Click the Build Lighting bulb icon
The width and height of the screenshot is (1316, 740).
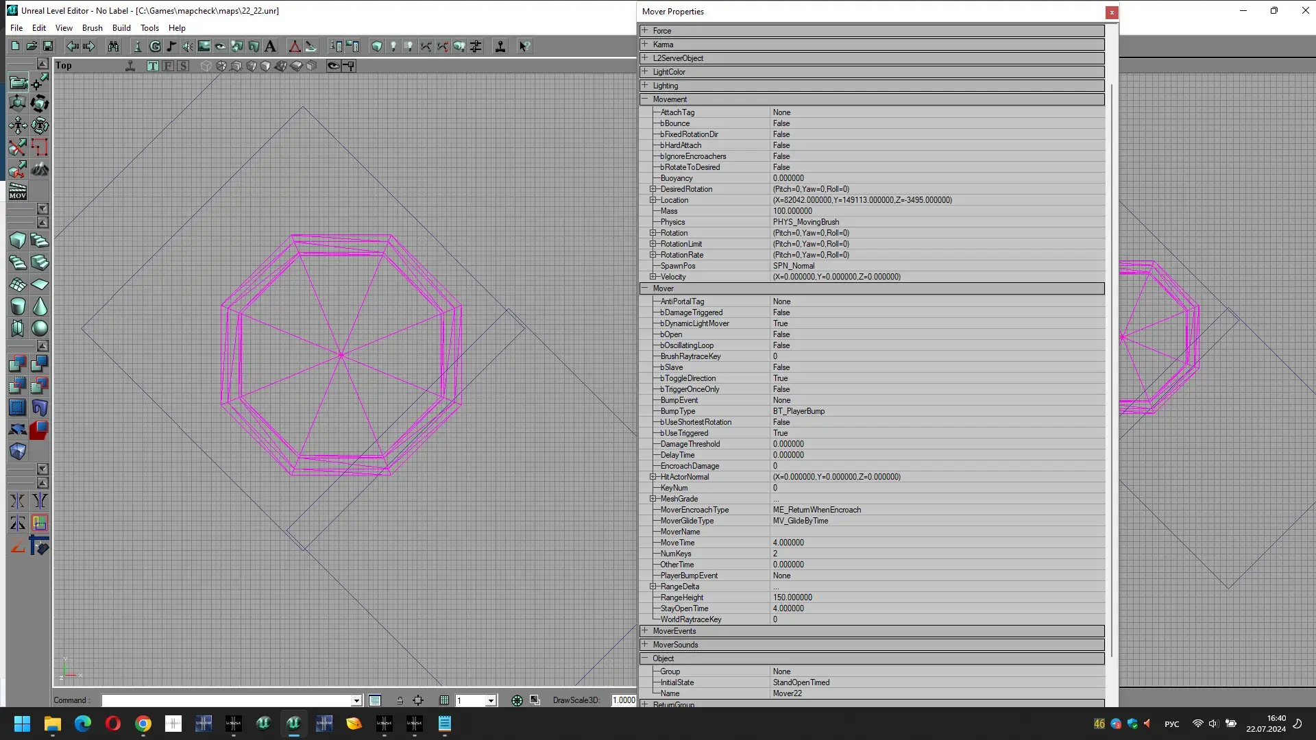[393, 46]
